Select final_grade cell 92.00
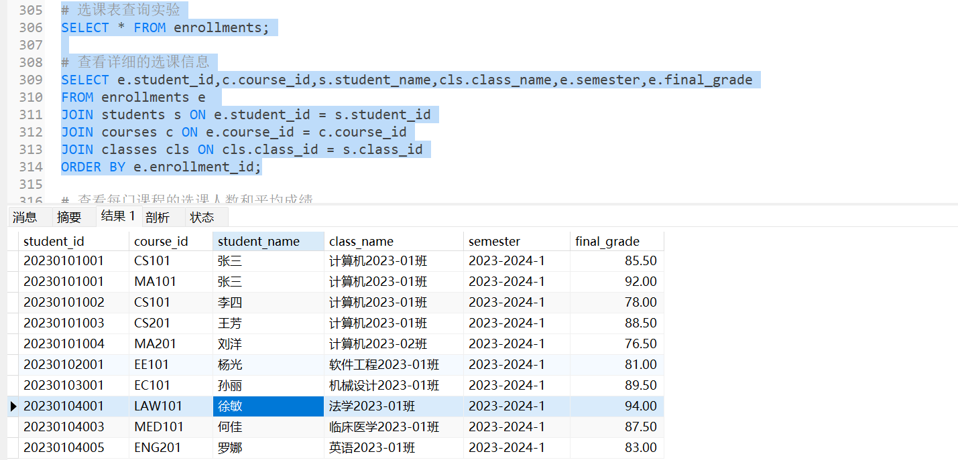The width and height of the screenshot is (958, 460). point(617,281)
